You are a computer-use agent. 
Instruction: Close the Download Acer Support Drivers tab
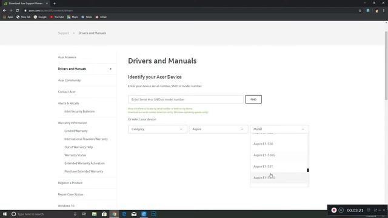coord(47,4)
